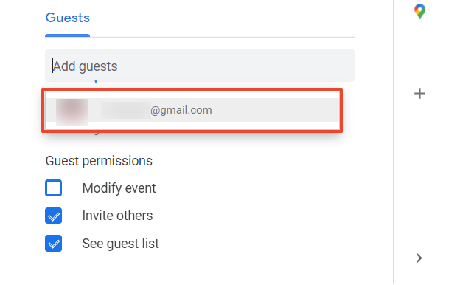Click the @gmail.com text of suggestion

pyautogui.click(x=181, y=110)
